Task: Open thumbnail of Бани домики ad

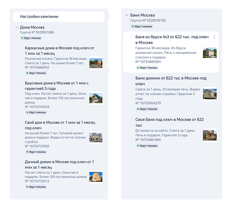Action: (210, 94)
